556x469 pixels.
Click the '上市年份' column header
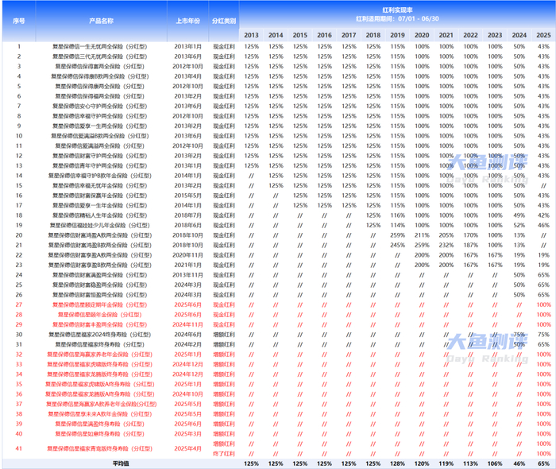pos(188,21)
